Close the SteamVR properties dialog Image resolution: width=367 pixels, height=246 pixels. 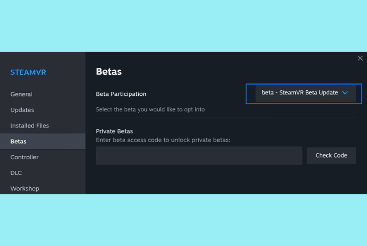point(360,58)
